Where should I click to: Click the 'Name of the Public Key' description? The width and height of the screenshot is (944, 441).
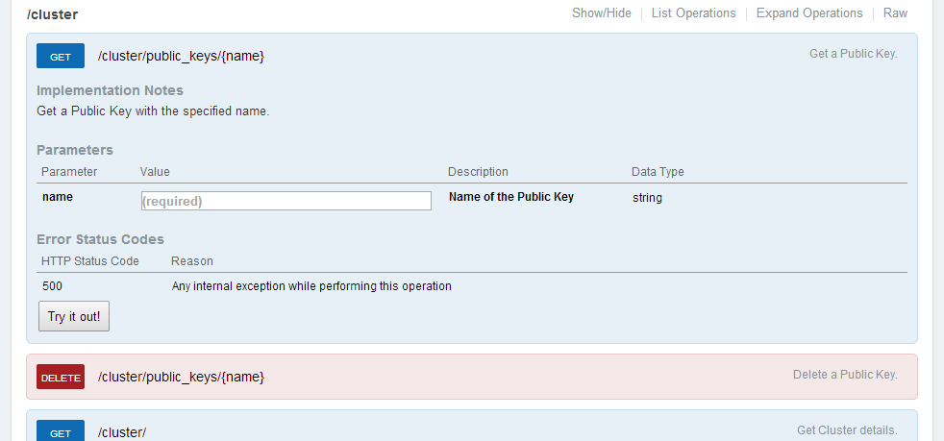(511, 197)
